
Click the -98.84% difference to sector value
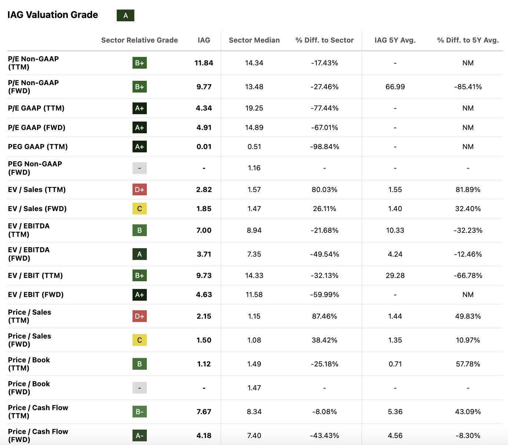324,146
